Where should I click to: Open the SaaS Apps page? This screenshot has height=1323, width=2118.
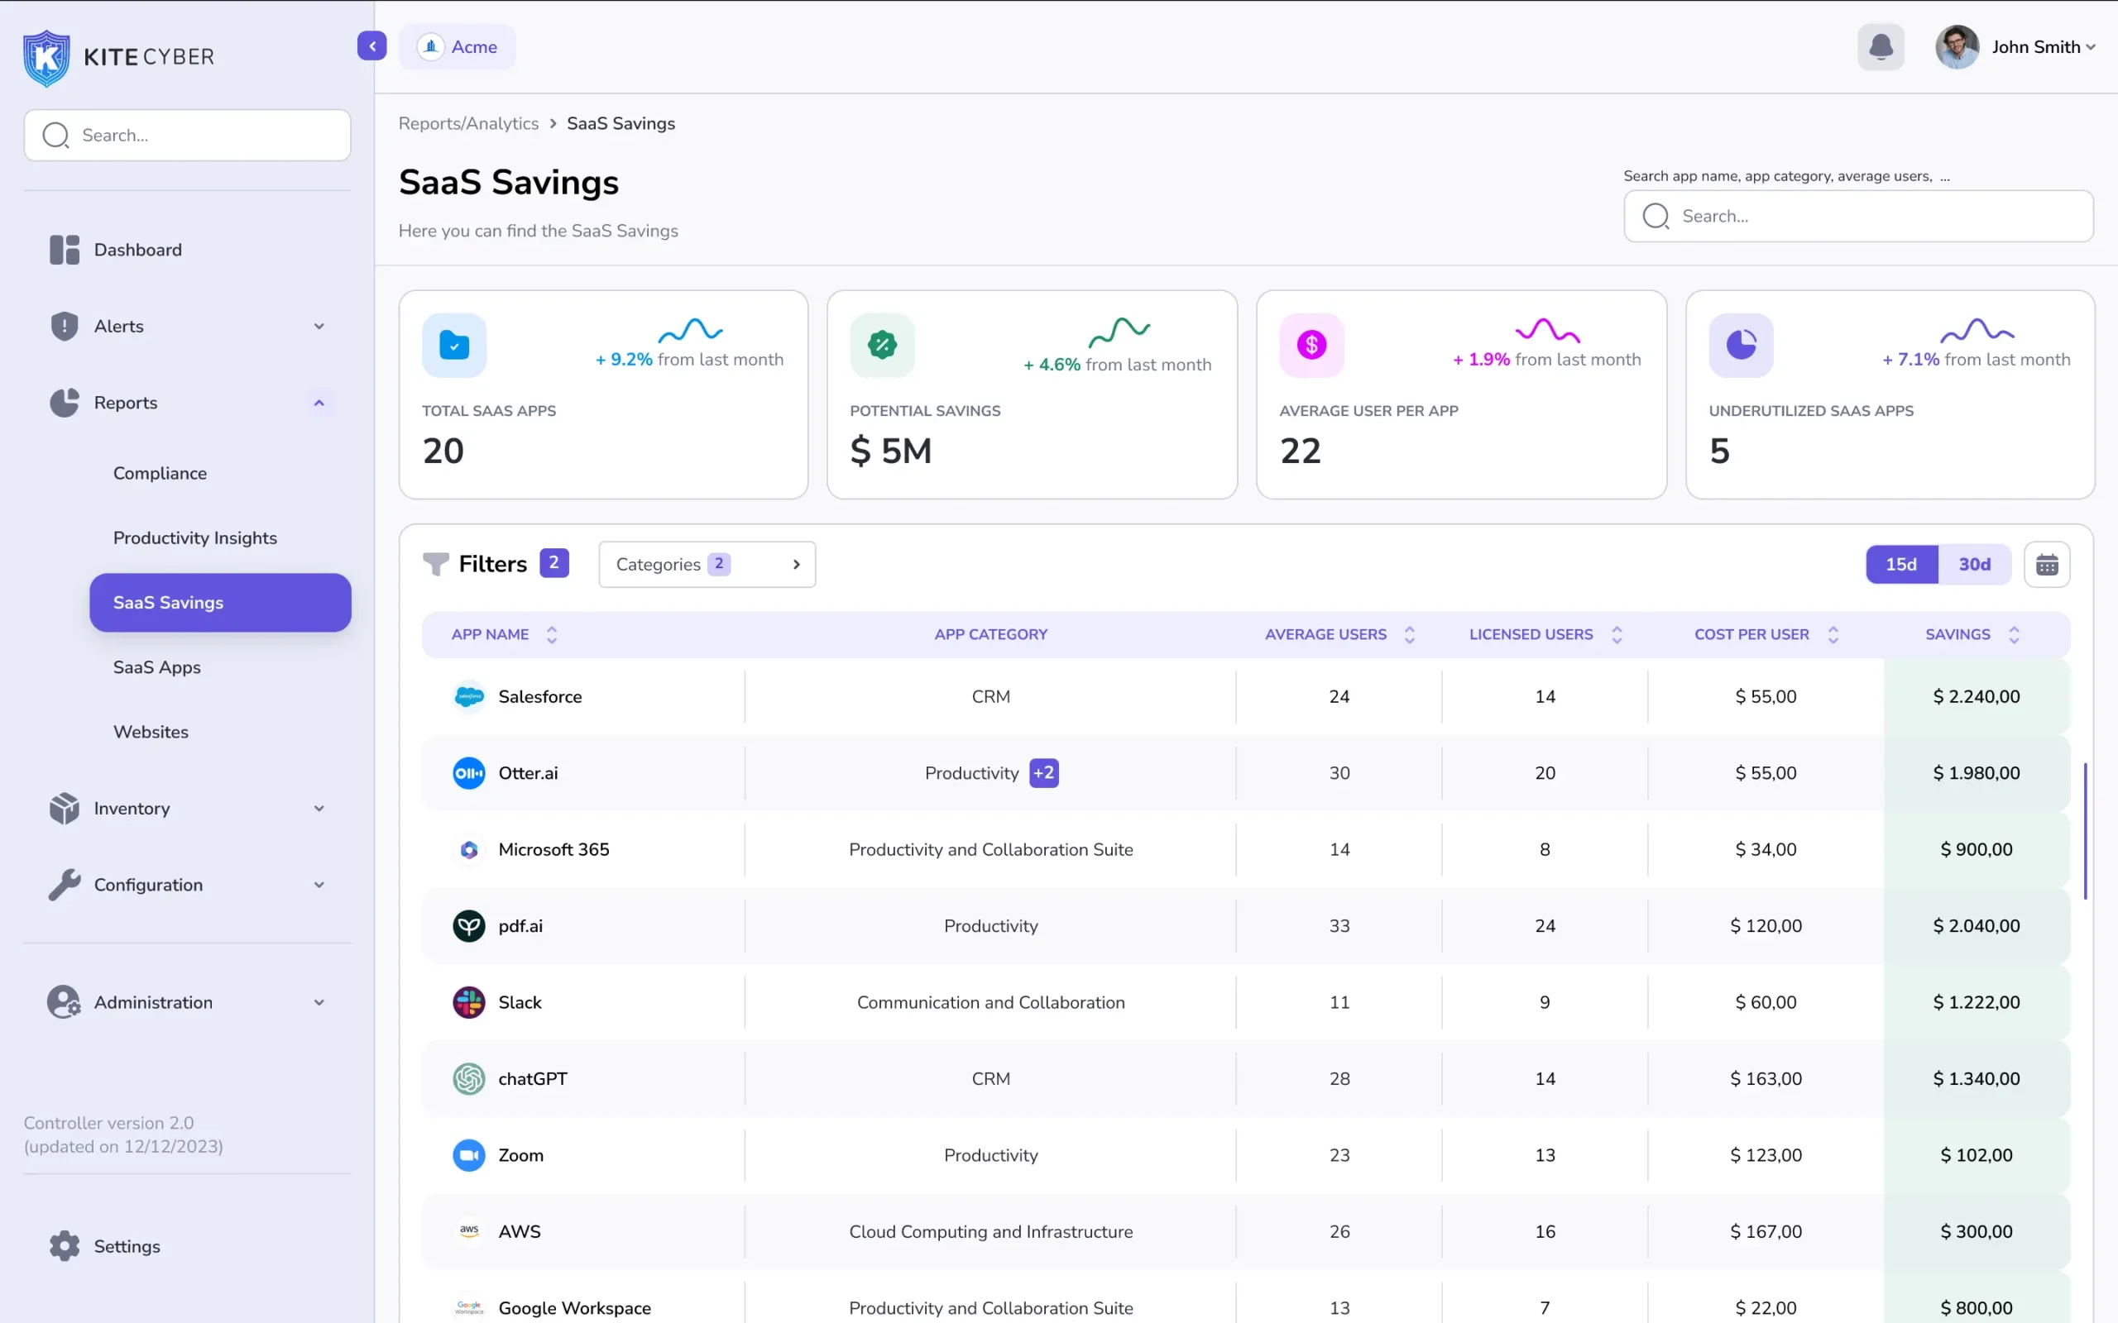156,667
